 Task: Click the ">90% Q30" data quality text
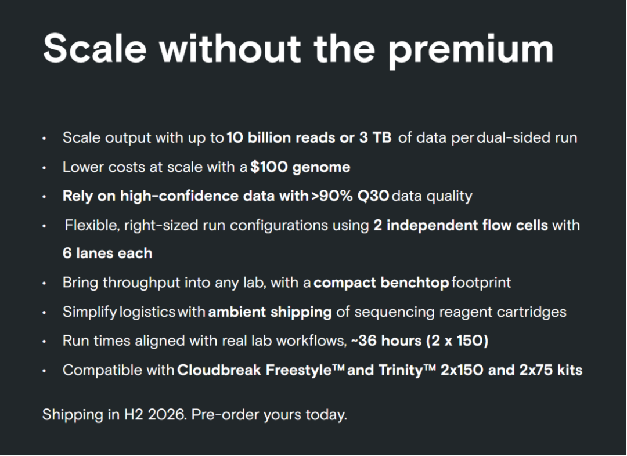click(350, 196)
